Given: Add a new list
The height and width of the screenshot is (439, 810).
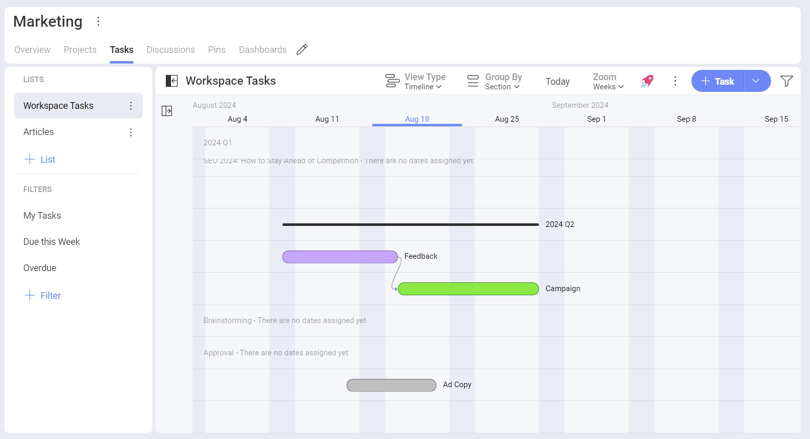Looking at the screenshot, I should pyautogui.click(x=40, y=159).
